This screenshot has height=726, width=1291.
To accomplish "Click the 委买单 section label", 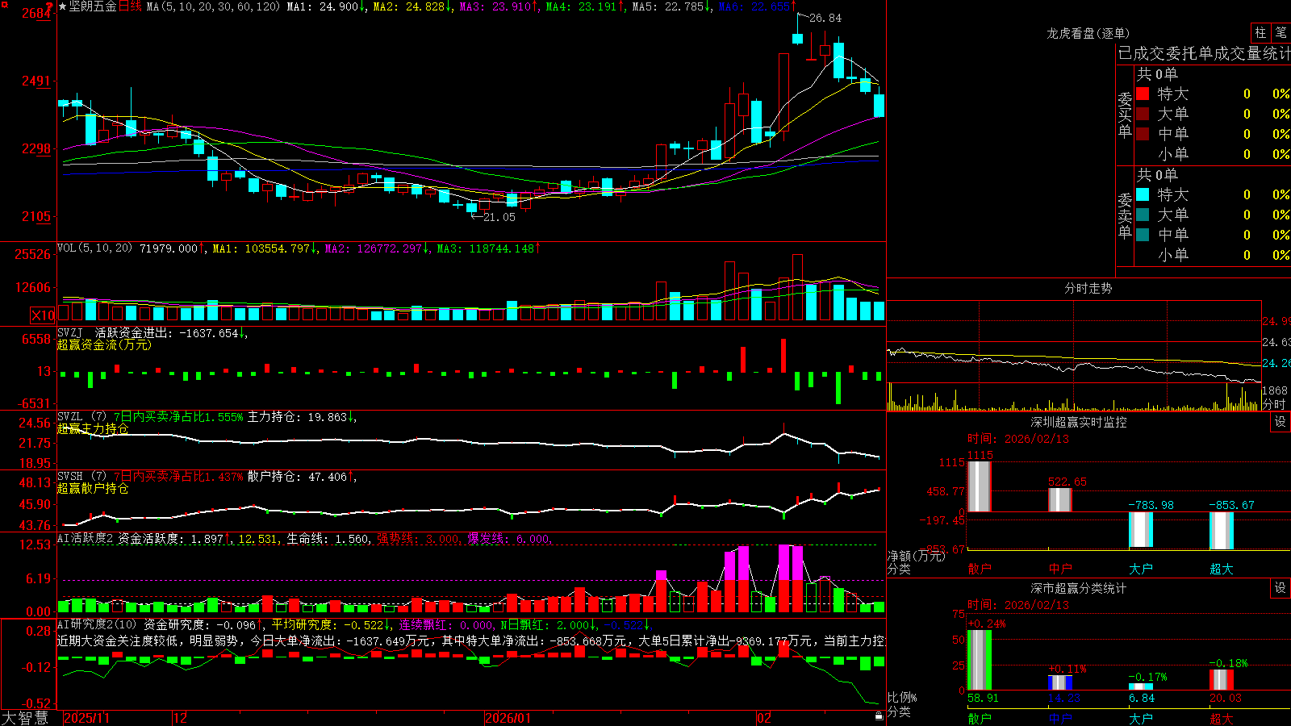I will tap(1125, 115).
